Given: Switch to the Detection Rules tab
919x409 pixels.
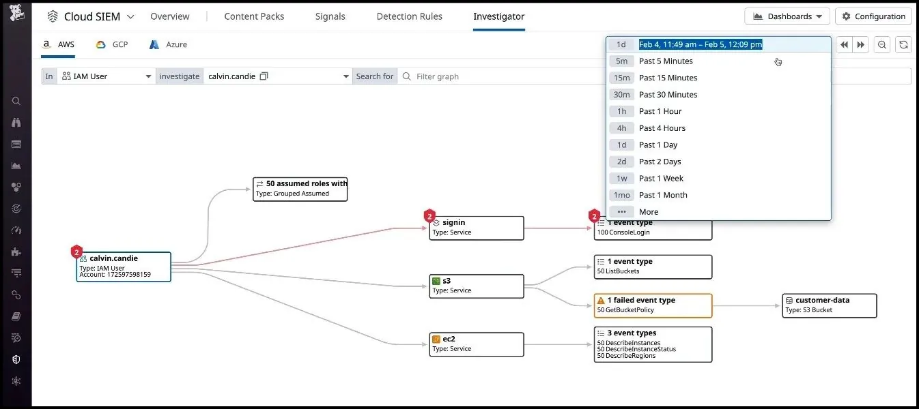Looking at the screenshot, I should [409, 16].
